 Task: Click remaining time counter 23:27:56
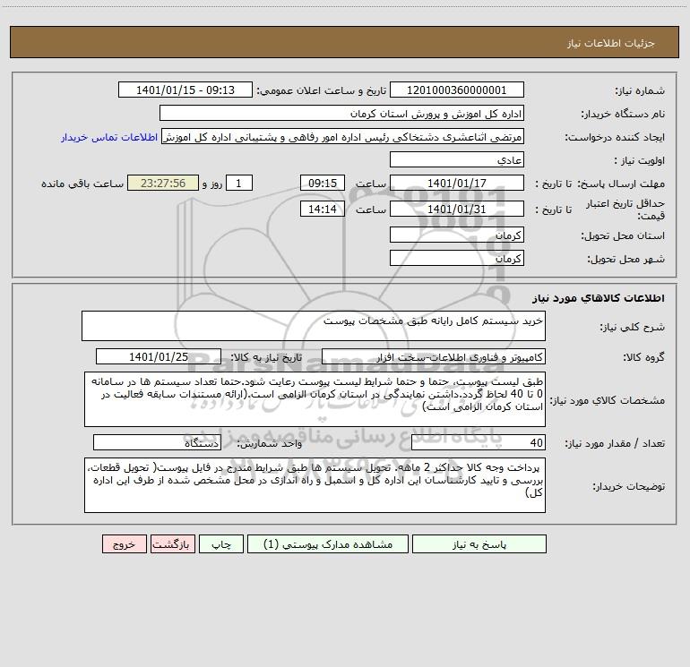[x=163, y=183]
